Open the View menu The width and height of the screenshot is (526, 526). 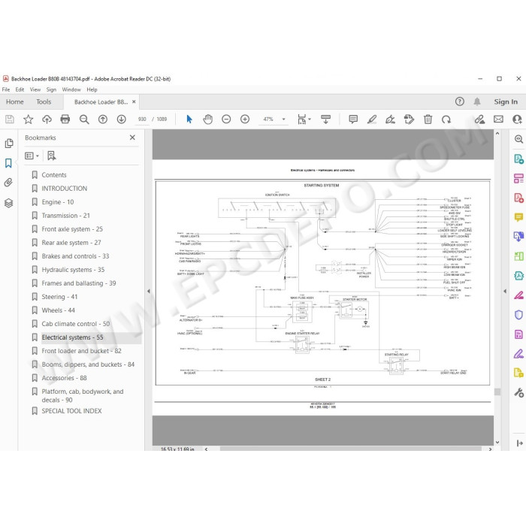pyautogui.click(x=35, y=89)
